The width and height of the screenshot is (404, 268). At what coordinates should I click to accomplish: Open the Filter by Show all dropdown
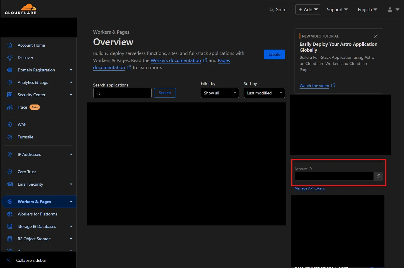tap(220, 93)
